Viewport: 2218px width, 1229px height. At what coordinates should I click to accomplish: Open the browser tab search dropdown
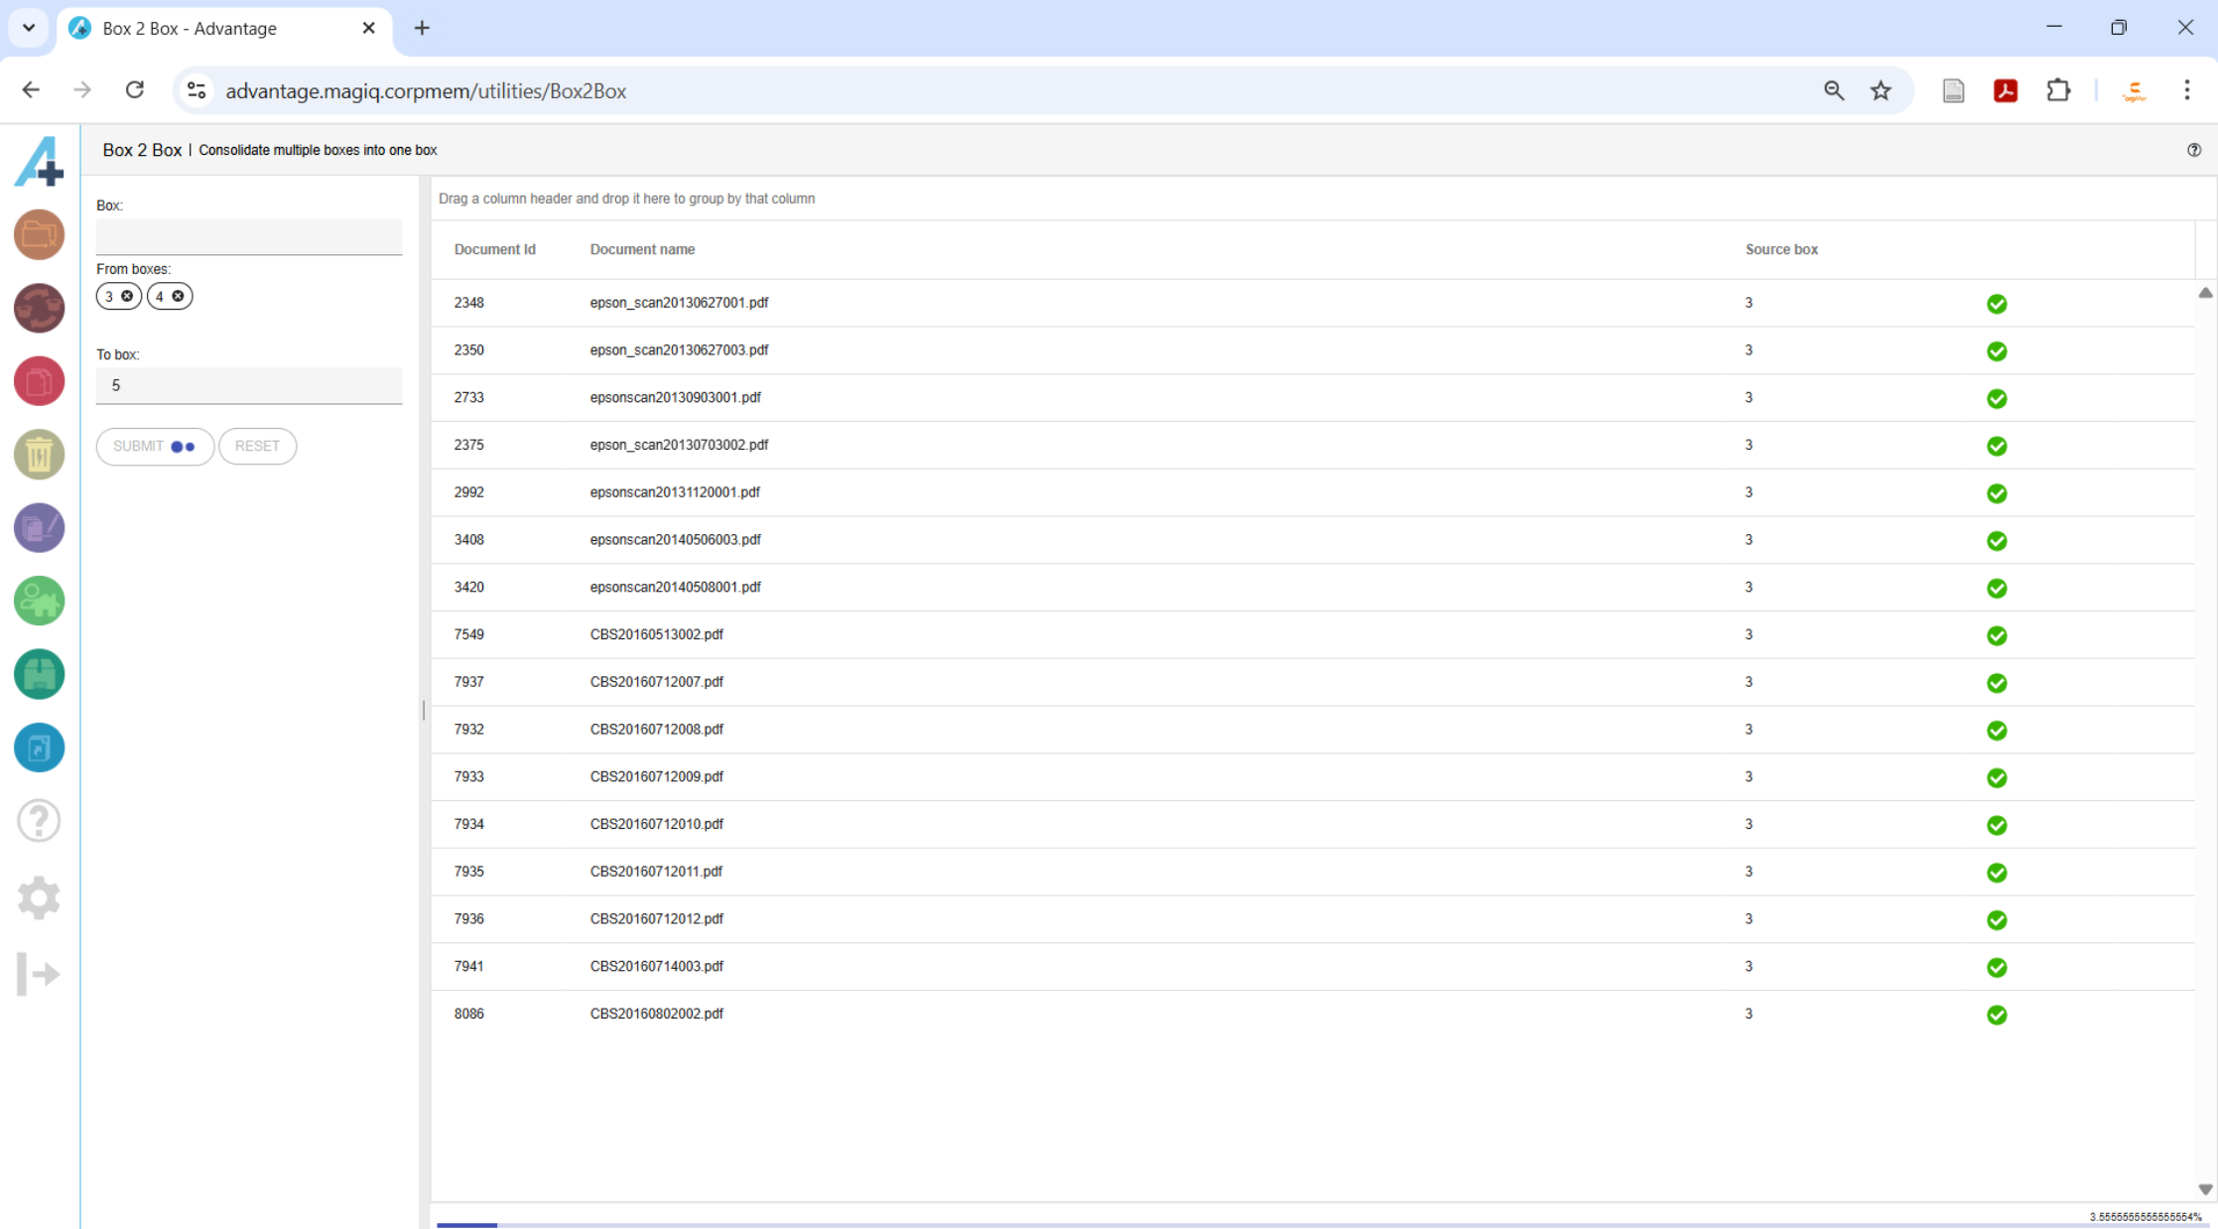tap(28, 28)
